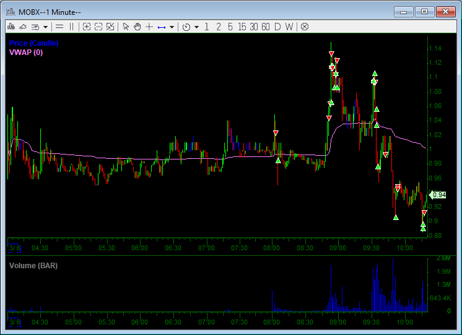Expand the time period dropdown arrow
The height and width of the screenshot is (335, 462).
(x=196, y=27)
